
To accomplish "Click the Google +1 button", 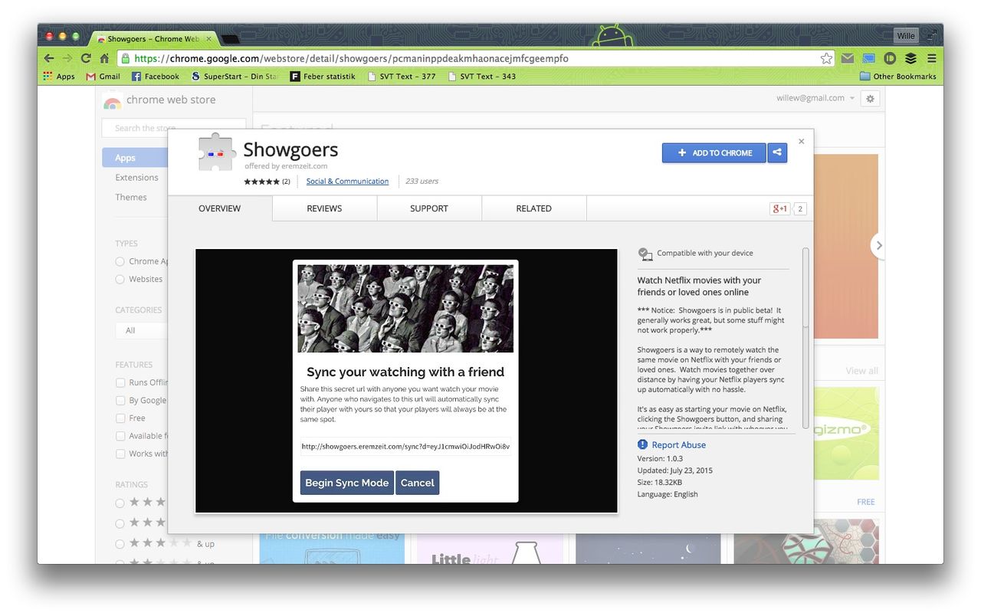I will click(x=779, y=208).
